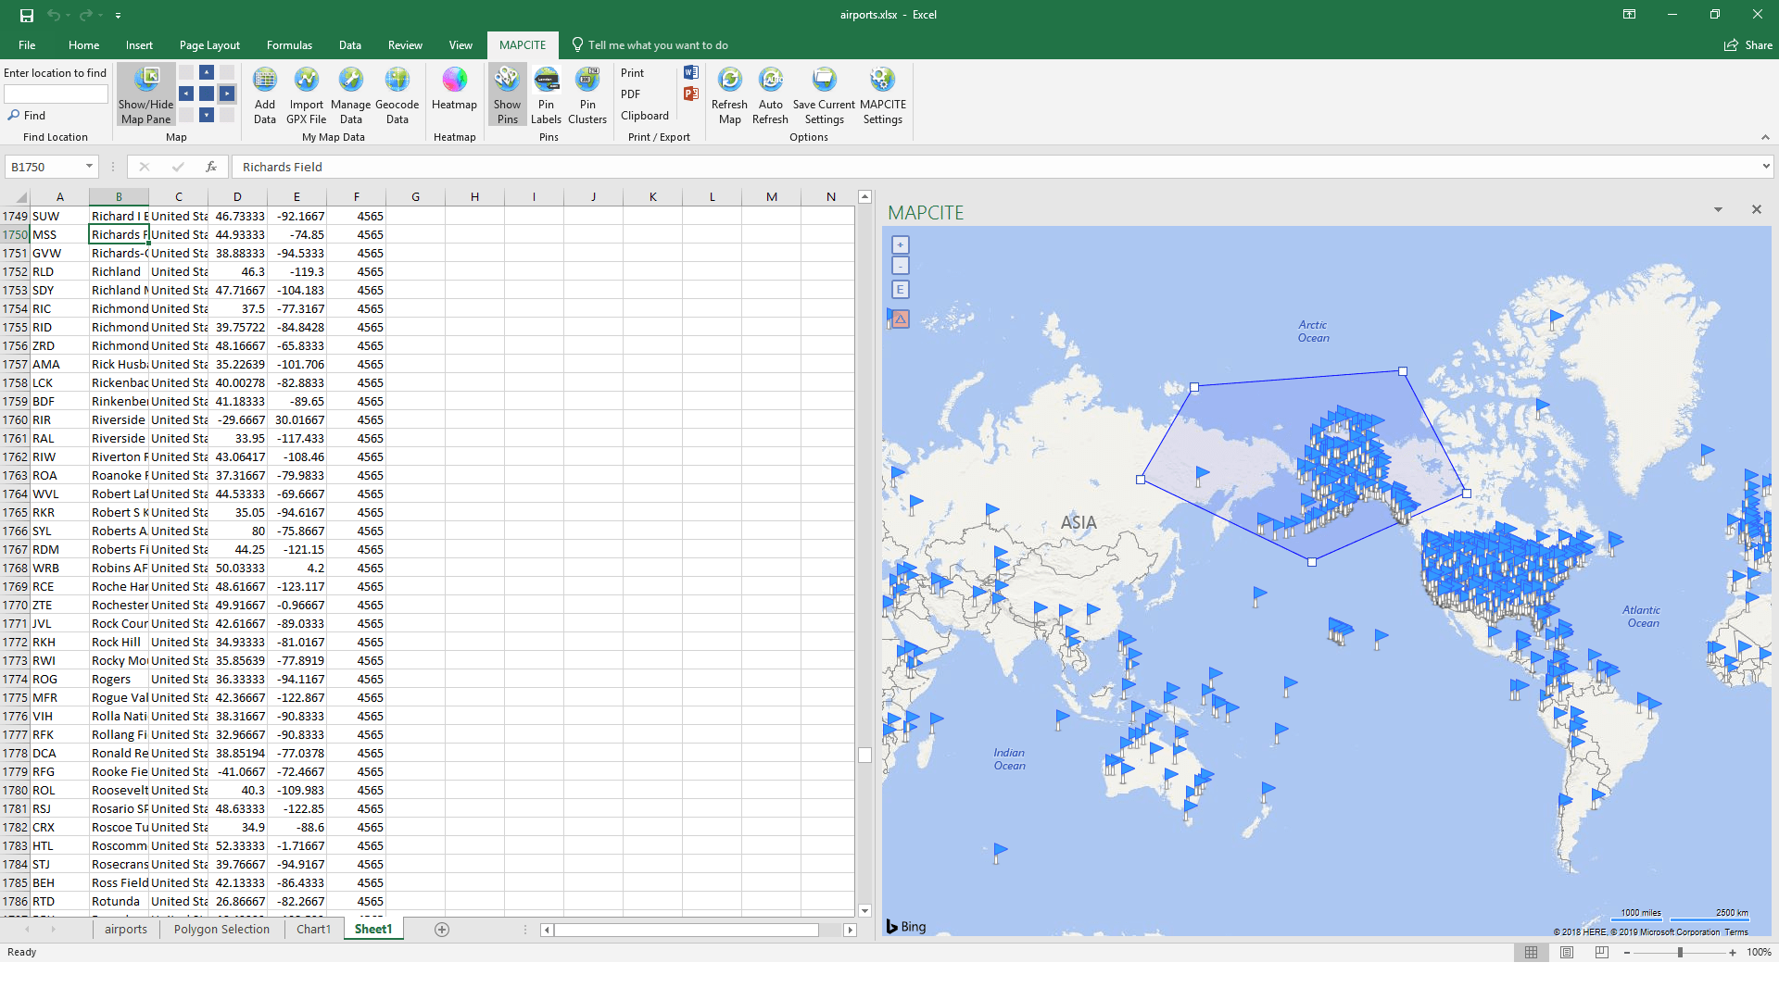1779x1000 pixels.
Task: Toggle Auto Refresh
Action: pyautogui.click(x=770, y=94)
